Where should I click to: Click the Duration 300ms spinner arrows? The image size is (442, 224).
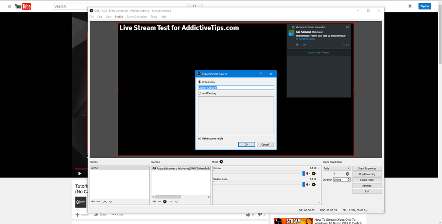click(348, 179)
